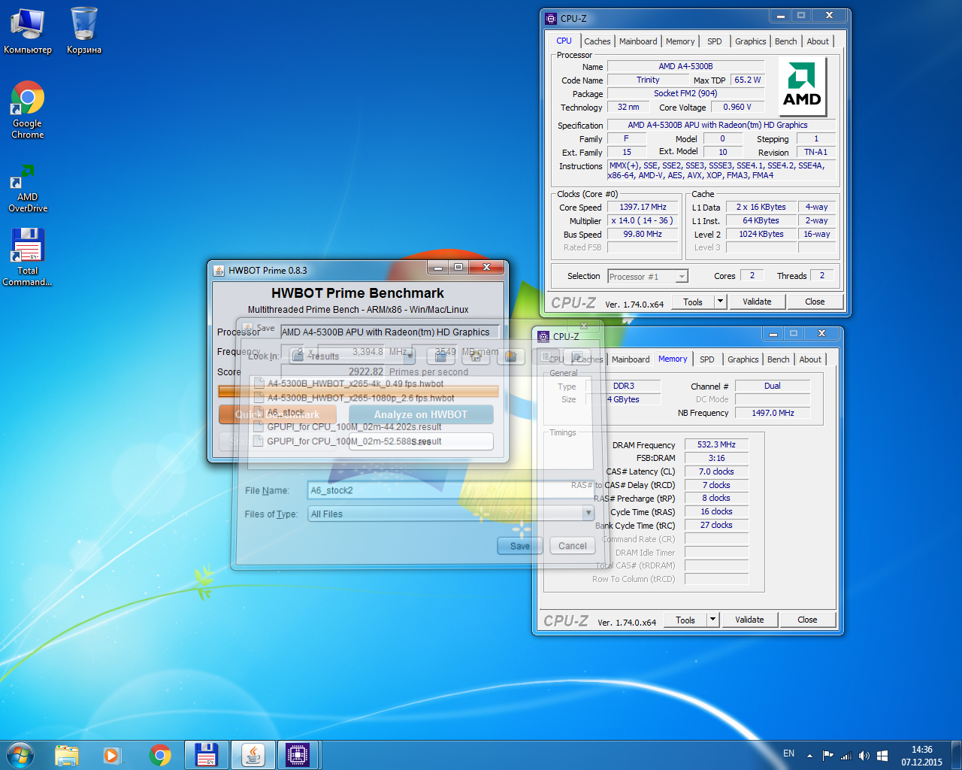Open Компьютер desktop icon
This screenshot has width=962, height=770.
[x=28, y=32]
